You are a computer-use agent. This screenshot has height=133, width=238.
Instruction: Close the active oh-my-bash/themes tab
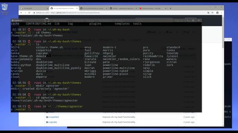click(77, 8)
